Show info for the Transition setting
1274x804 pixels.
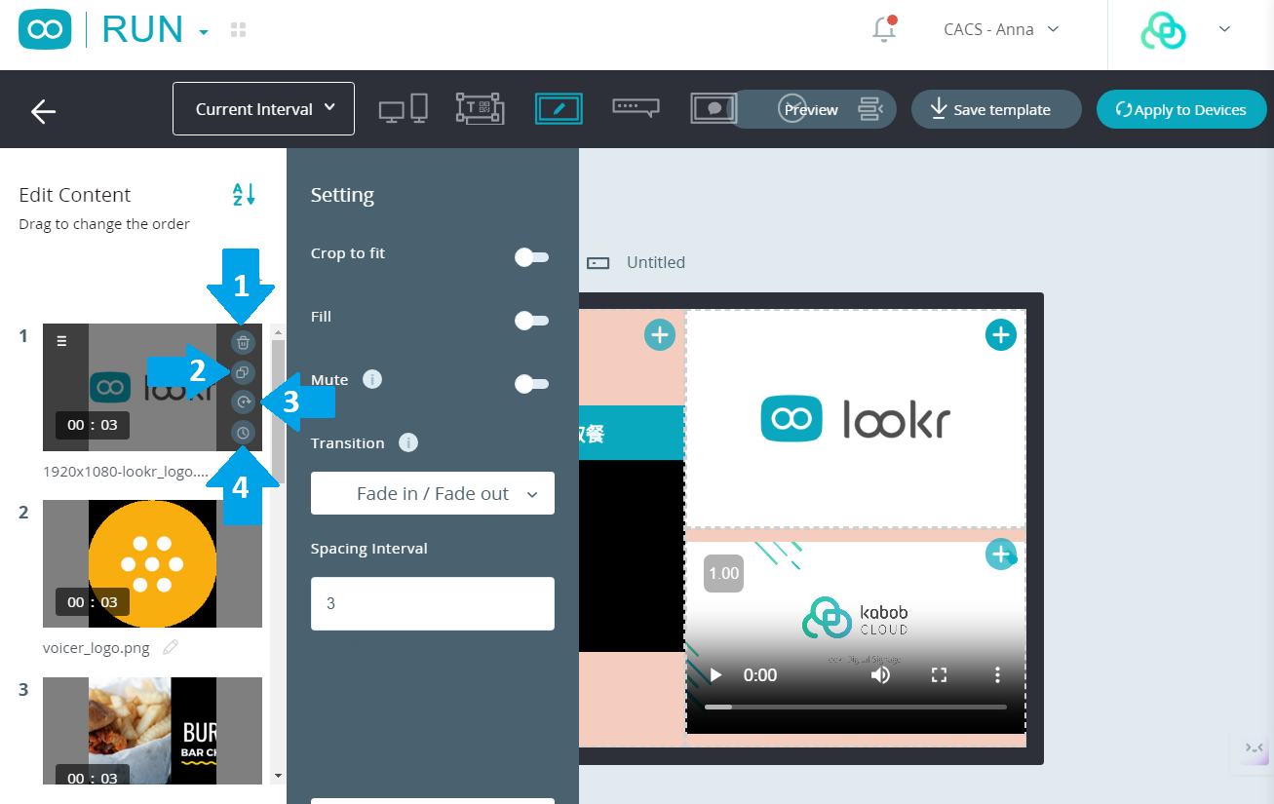[x=408, y=442]
